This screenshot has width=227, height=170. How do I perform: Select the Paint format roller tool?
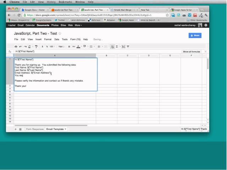[36, 46]
